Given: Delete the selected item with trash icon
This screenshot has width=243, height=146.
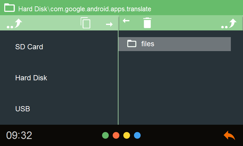Looking at the screenshot, I should (147, 23).
